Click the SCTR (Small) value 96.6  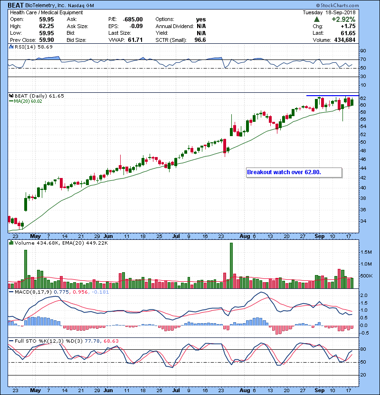point(200,40)
